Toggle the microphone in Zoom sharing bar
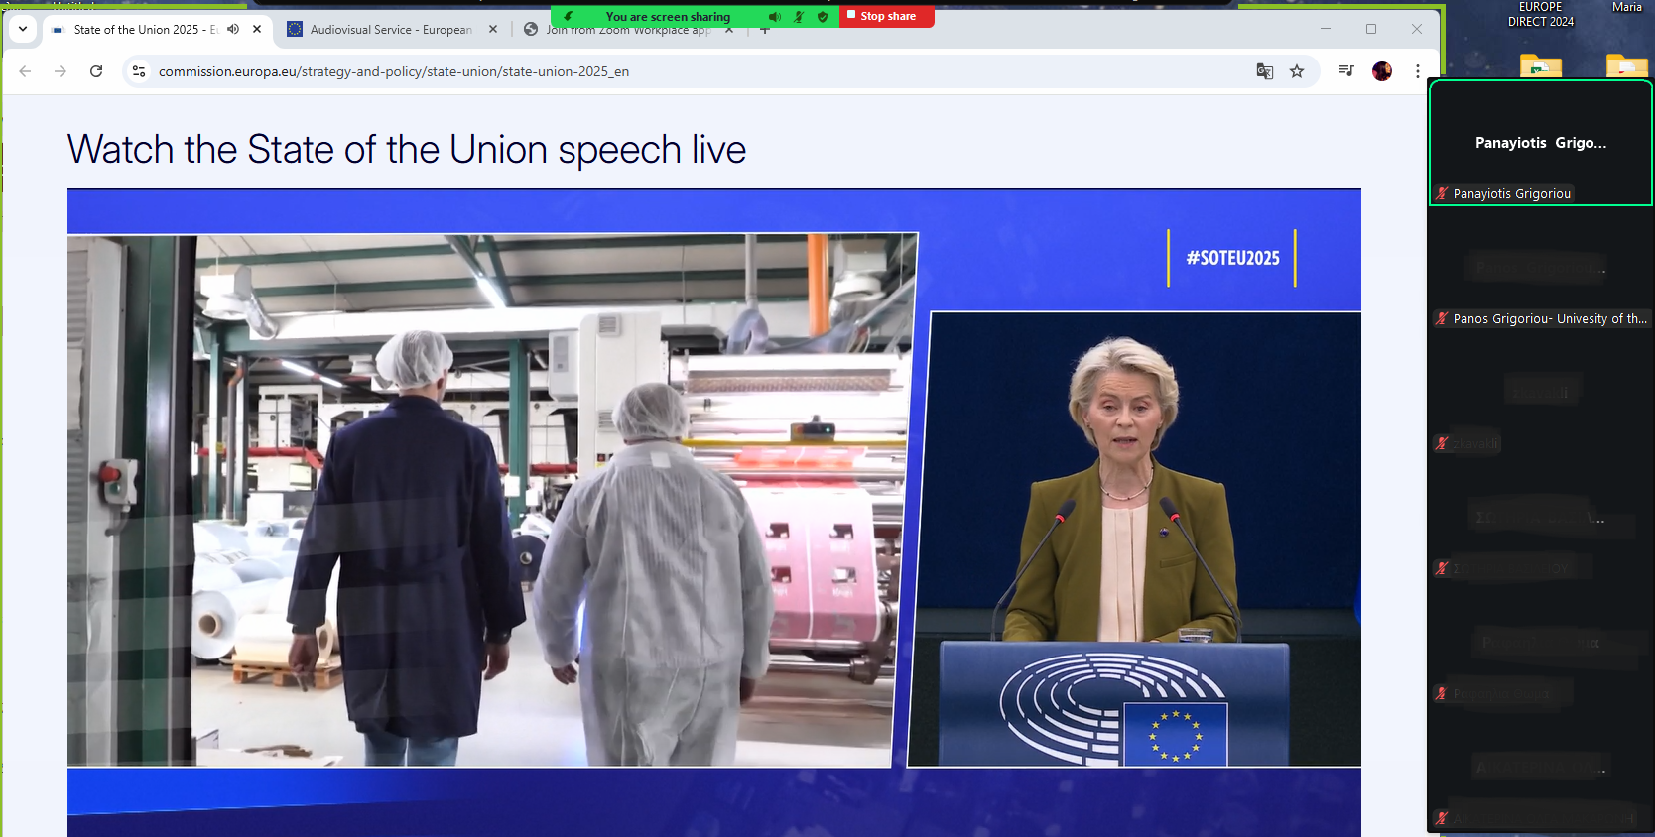This screenshot has height=837, width=1655. pos(799,17)
